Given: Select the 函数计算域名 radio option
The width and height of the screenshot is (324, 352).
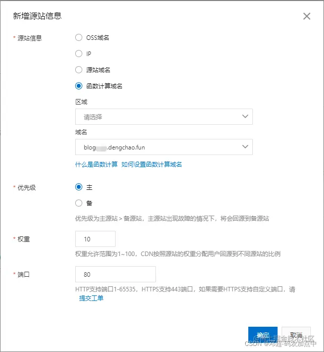Looking at the screenshot, I should pos(79,86).
